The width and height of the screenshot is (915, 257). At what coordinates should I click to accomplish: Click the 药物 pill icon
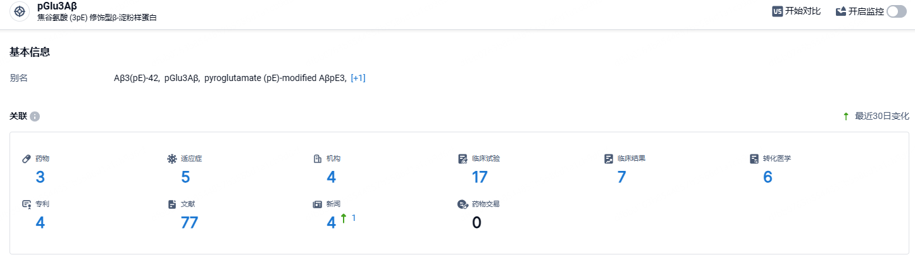27,158
